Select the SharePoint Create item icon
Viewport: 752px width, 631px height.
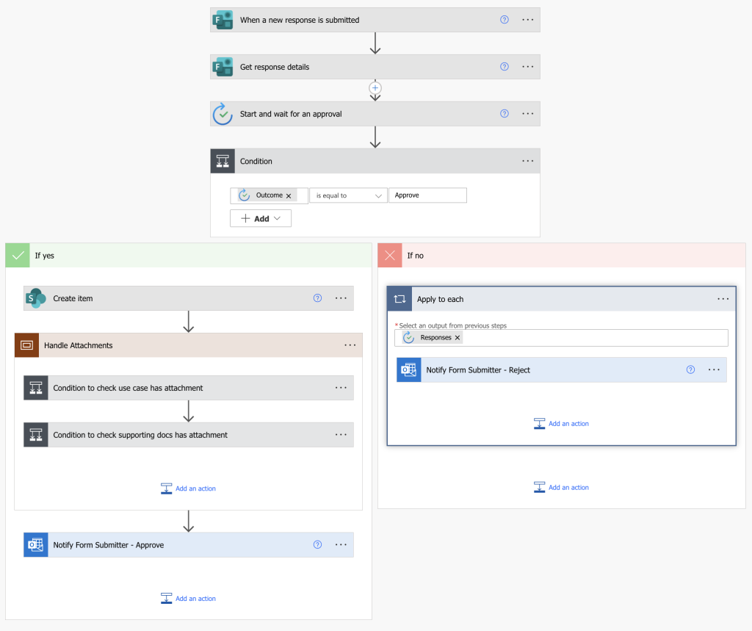(35, 298)
